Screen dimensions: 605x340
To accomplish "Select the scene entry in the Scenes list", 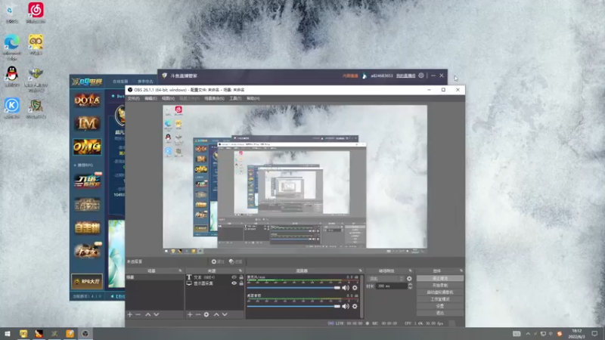I will click(154, 277).
